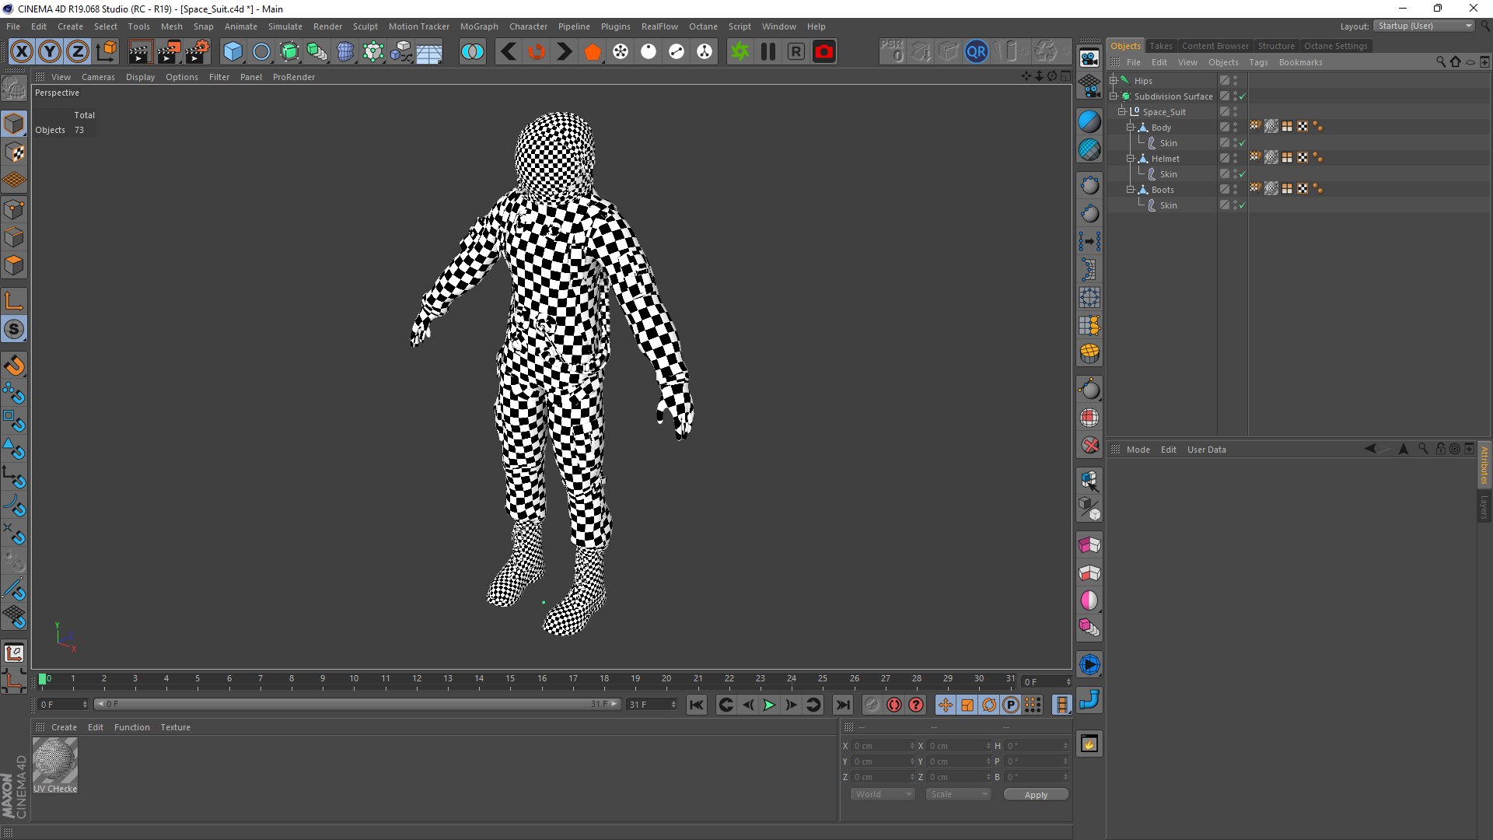Viewport: 1493px width, 840px height.
Task: Click green RealFlow splash icon
Action: pos(740,52)
